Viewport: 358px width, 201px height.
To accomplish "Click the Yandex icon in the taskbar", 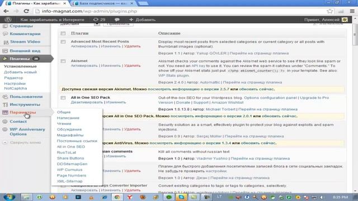I will pyautogui.click(x=130, y=197).
